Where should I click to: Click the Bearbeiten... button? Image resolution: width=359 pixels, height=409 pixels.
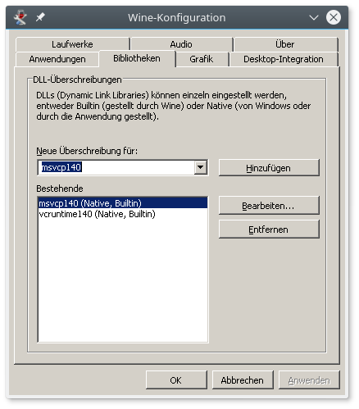[x=269, y=206]
